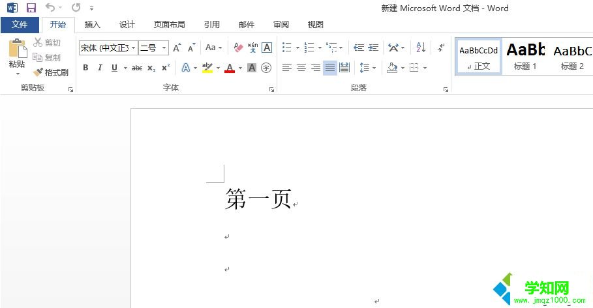Toggle italic formatting
The height and width of the screenshot is (308, 593).
tap(100, 68)
